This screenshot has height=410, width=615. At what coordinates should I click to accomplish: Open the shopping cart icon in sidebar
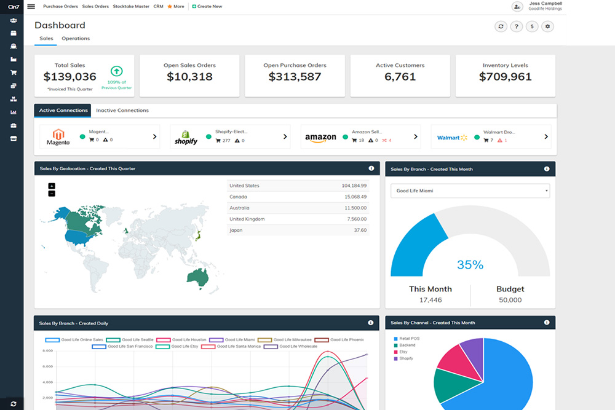(14, 73)
